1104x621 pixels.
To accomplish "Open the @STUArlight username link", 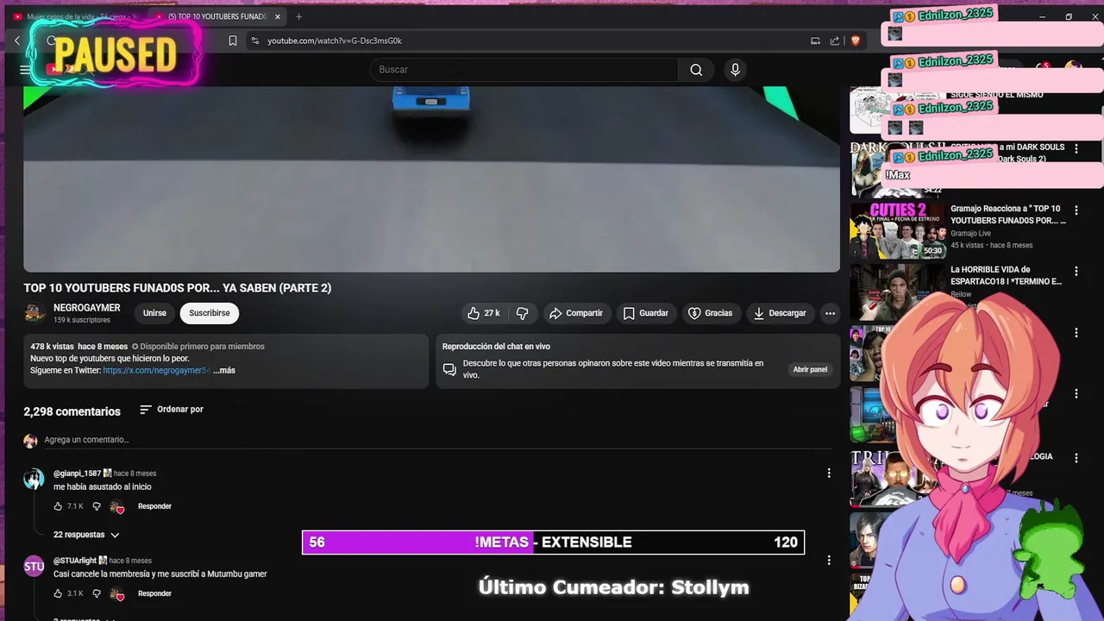I will (75, 561).
